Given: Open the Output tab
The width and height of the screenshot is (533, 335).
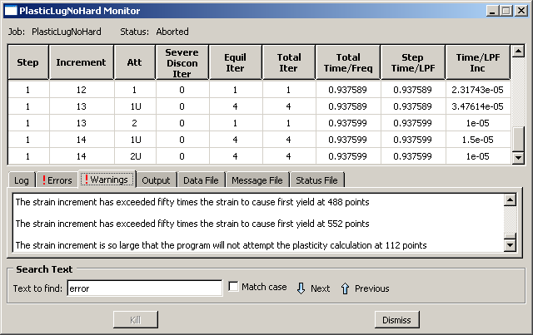Looking at the screenshot, I should 156,180.
